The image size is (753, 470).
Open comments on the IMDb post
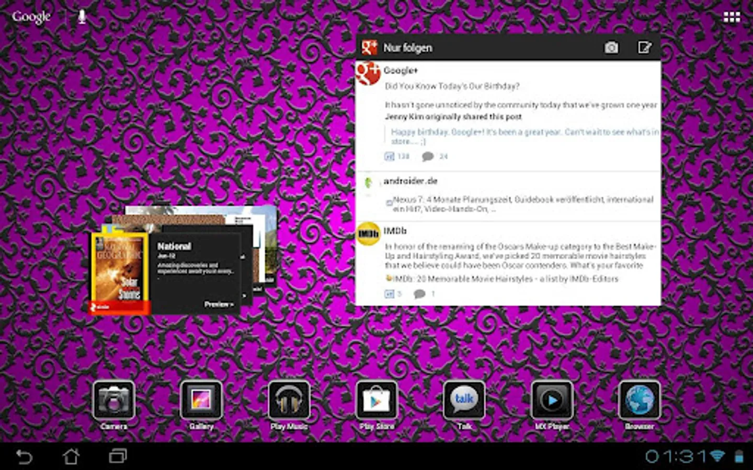pyautogui.click(x=424, y=294)
